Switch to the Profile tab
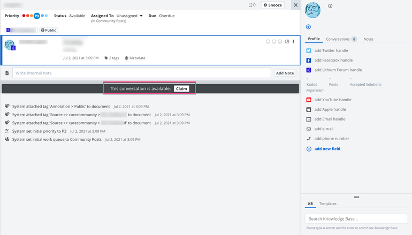 point(314,39)
